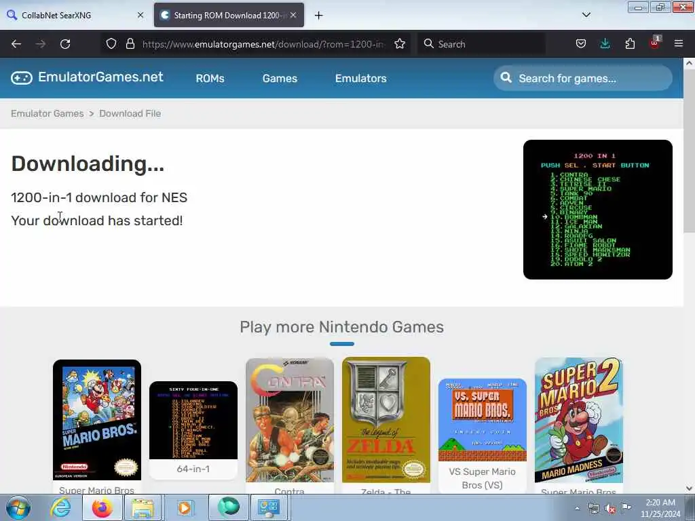Open the Pocket save icon

(581, 43)
